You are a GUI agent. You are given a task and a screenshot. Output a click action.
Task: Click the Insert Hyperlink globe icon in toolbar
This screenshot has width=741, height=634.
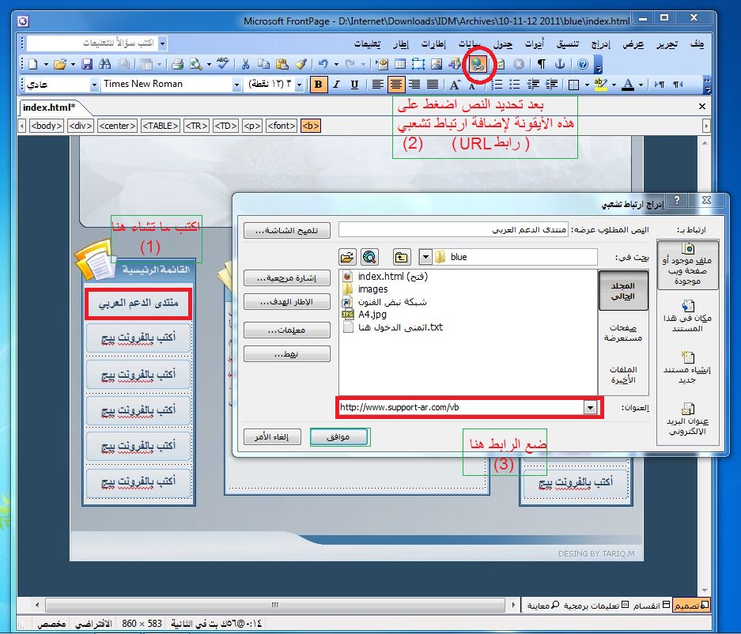point(477,64)
